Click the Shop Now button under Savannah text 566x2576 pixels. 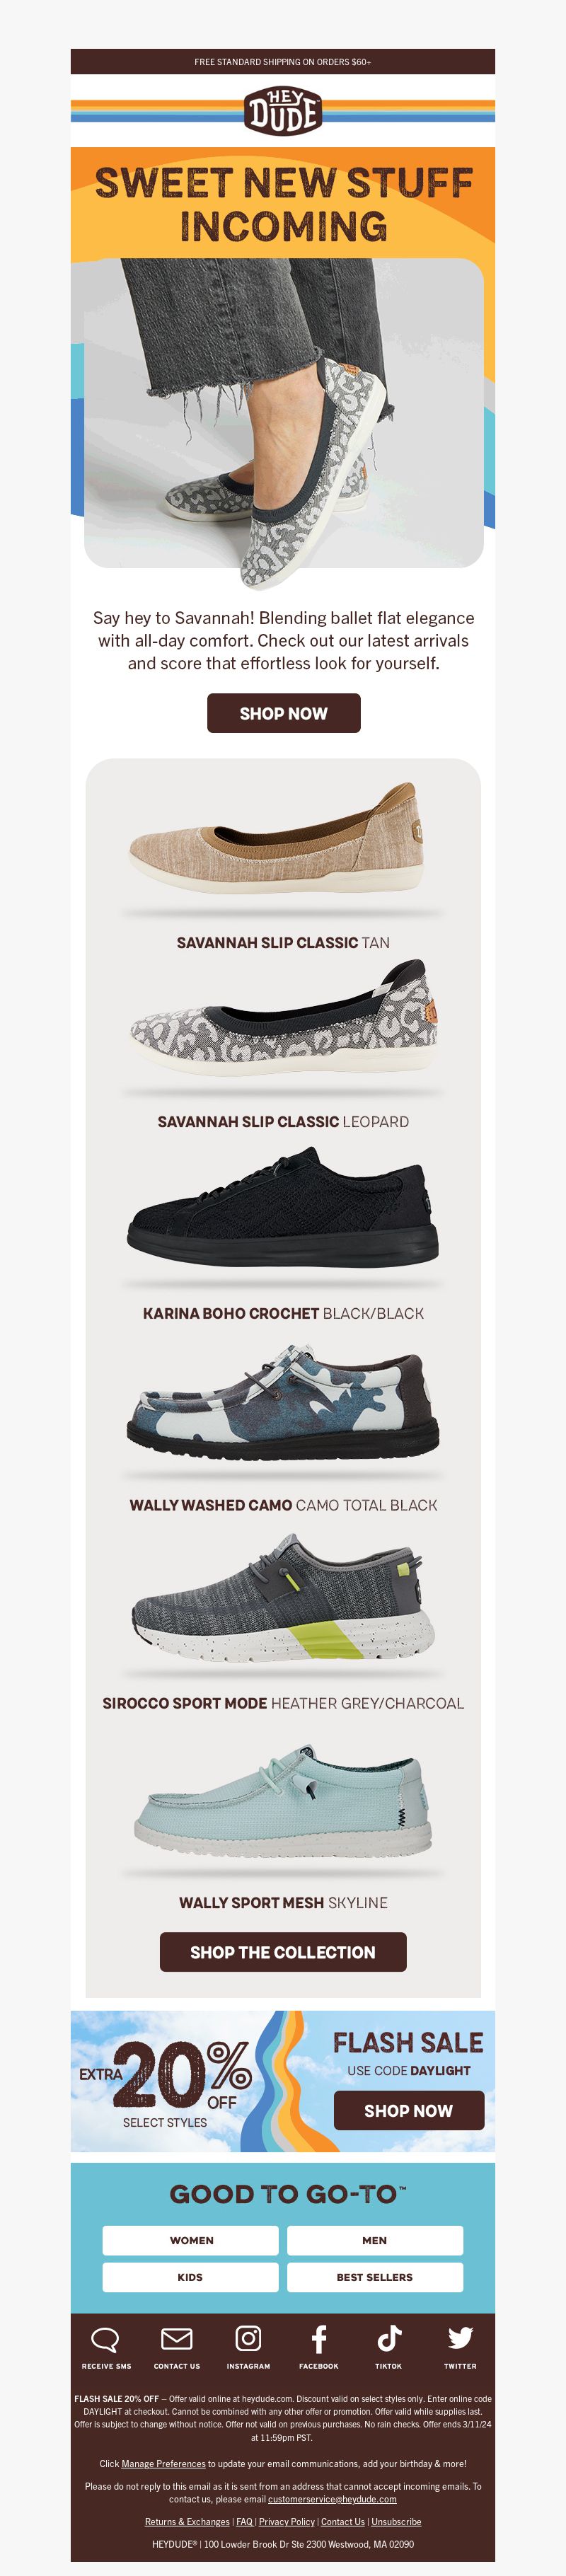(x=283, y=713)
